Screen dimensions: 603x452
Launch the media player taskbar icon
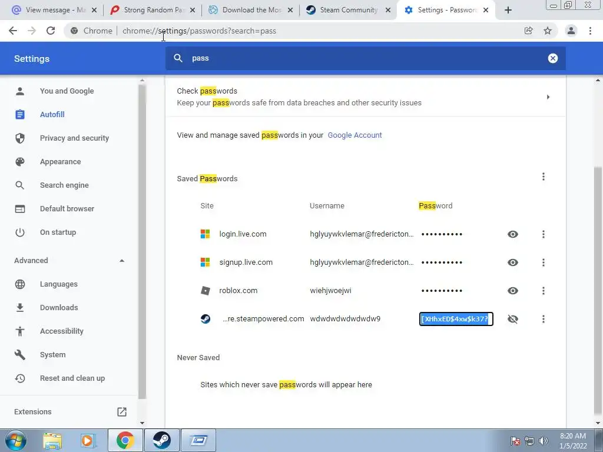point(87,440)
